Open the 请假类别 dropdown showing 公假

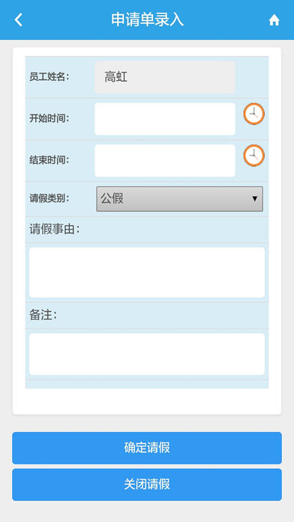pyautogui.click(x=179, y=199)
